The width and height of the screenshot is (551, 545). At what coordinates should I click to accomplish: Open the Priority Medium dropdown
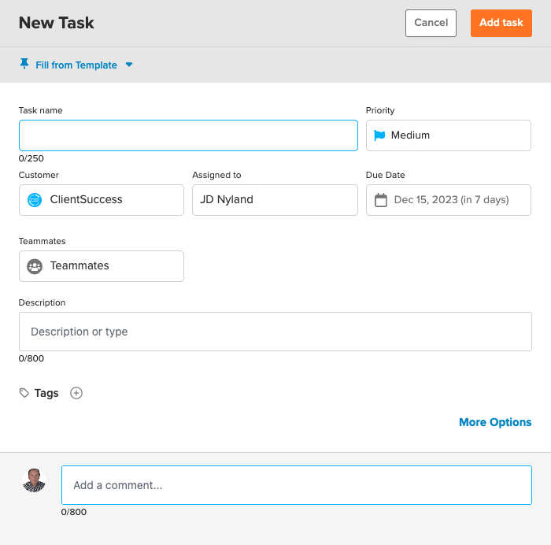[449, 135]
